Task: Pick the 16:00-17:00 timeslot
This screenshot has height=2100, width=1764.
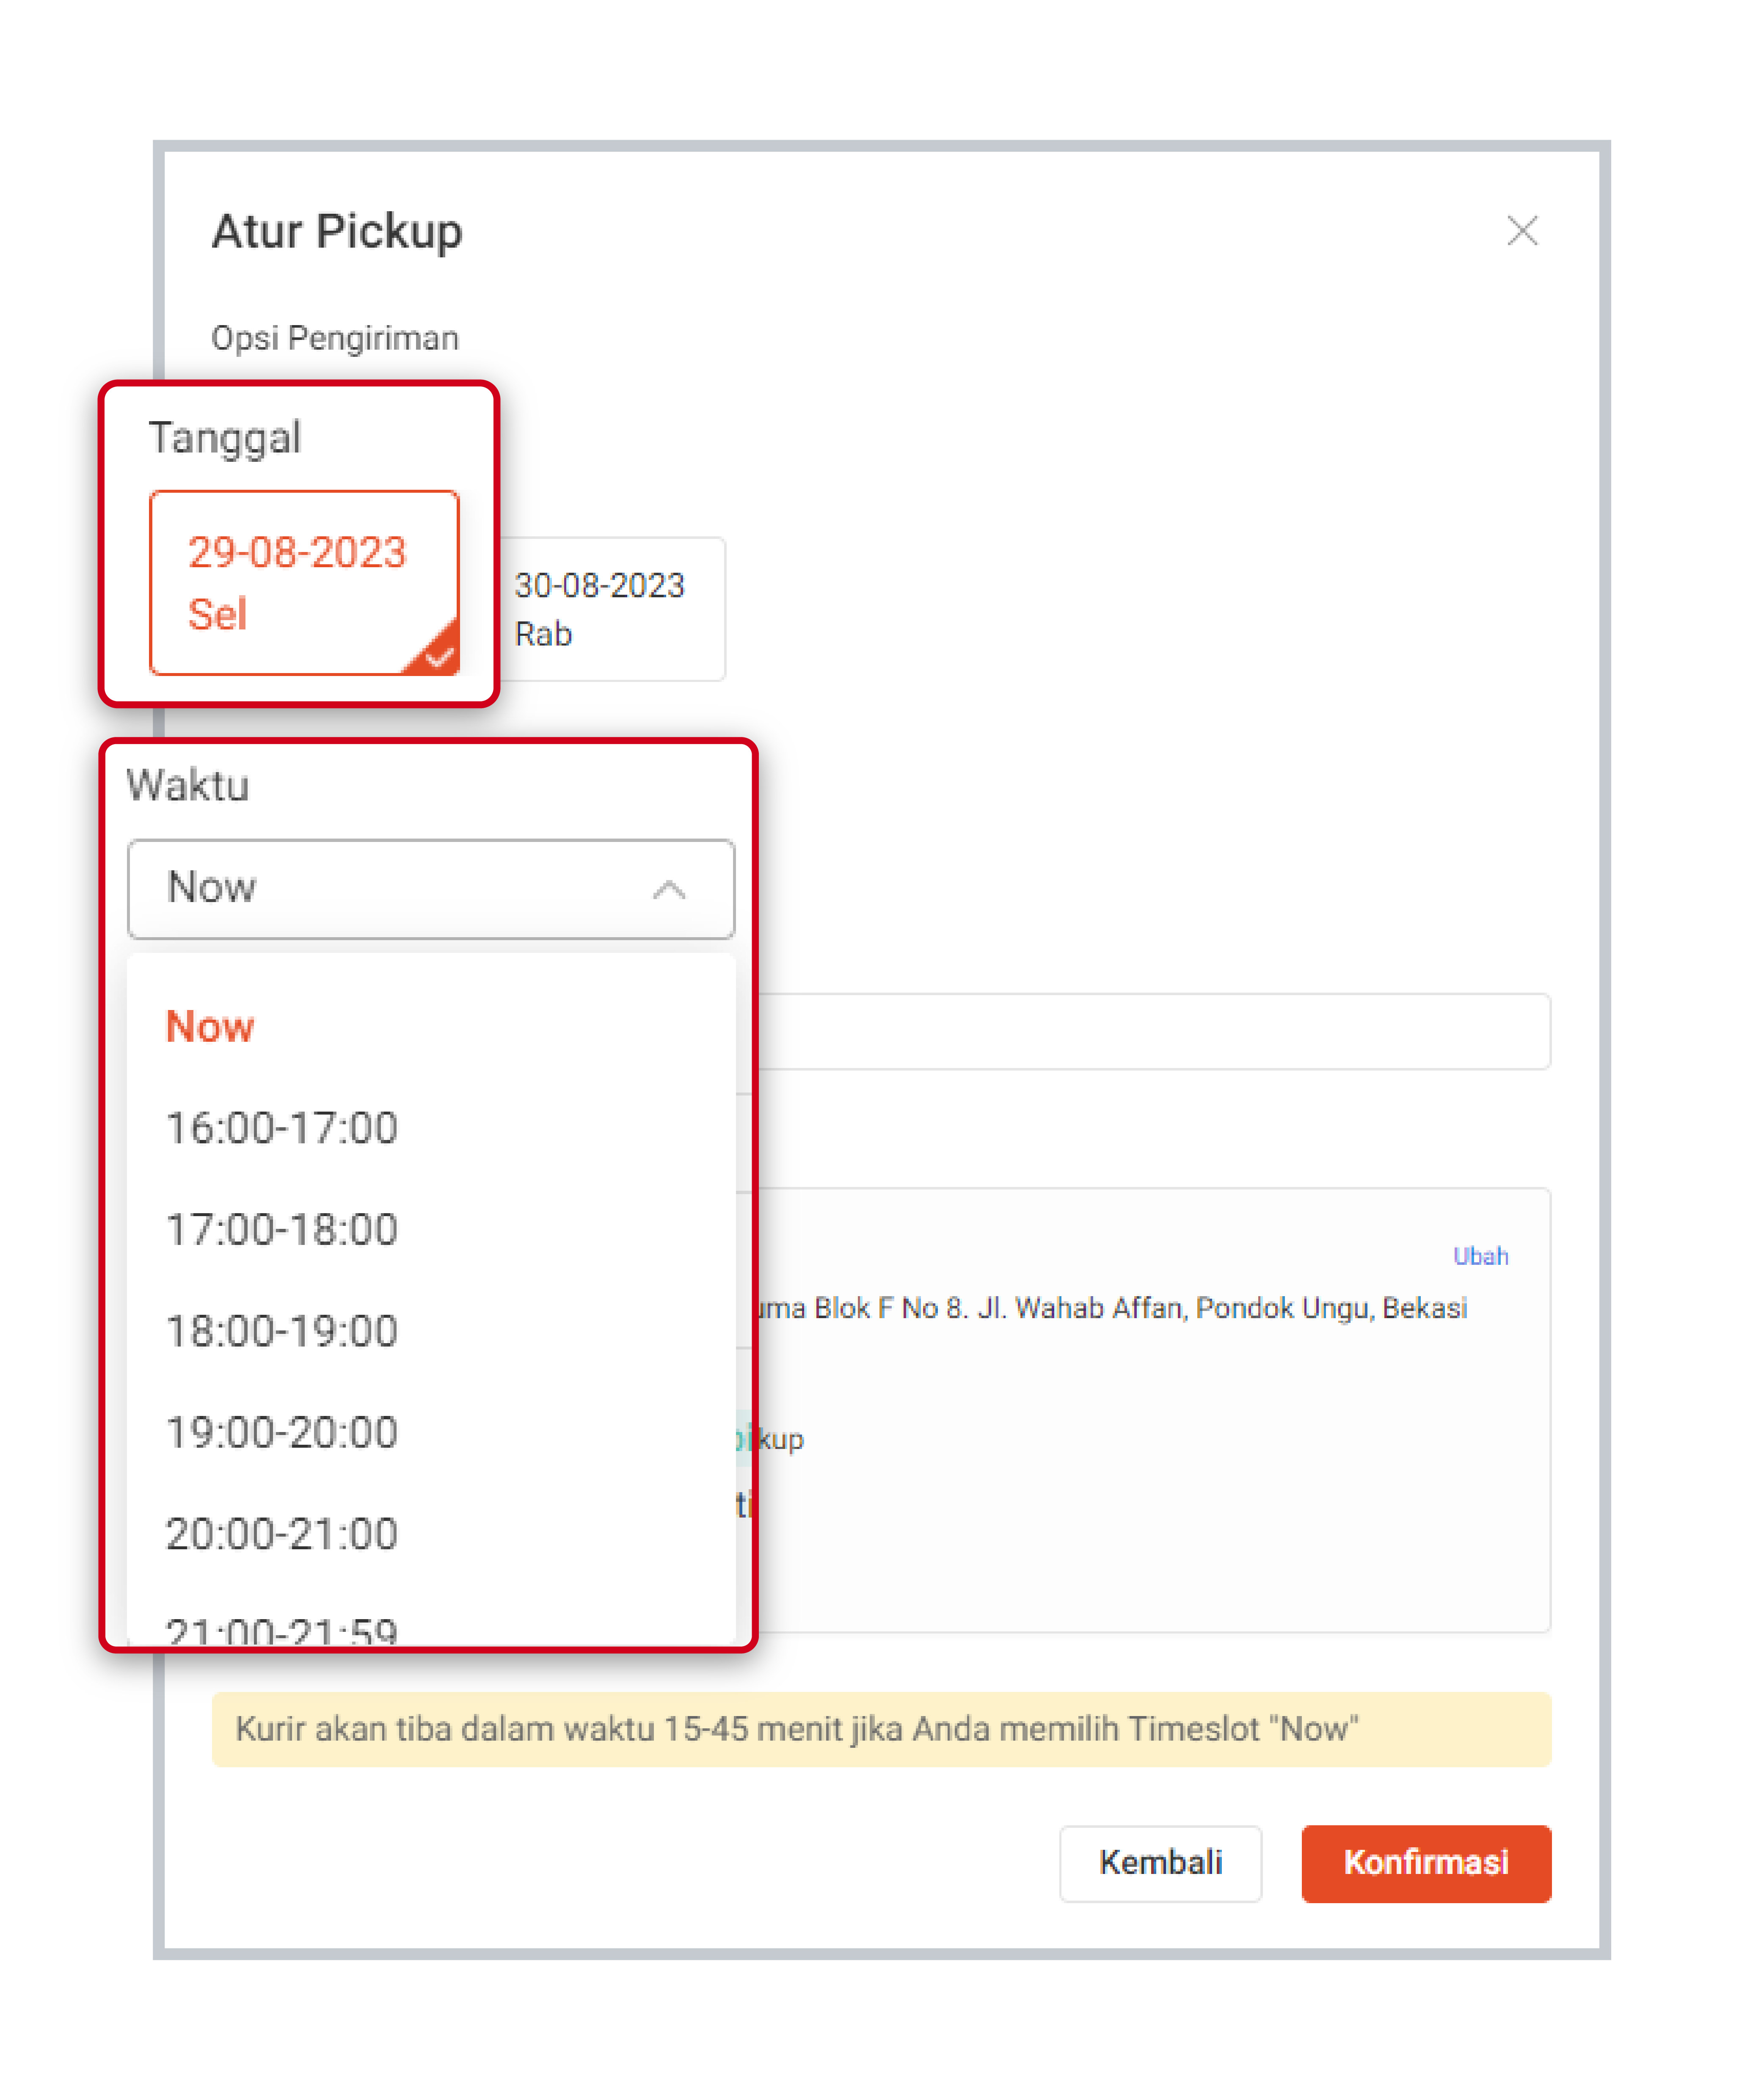Action: [282, 1128]
